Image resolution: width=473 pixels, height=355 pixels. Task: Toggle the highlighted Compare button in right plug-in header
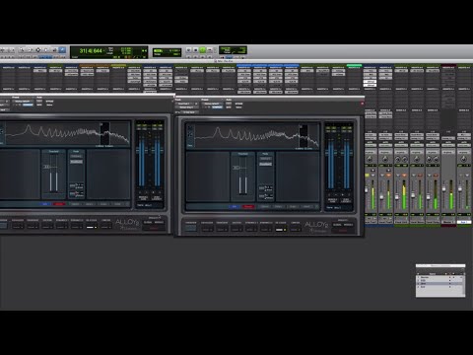[218, 107]
